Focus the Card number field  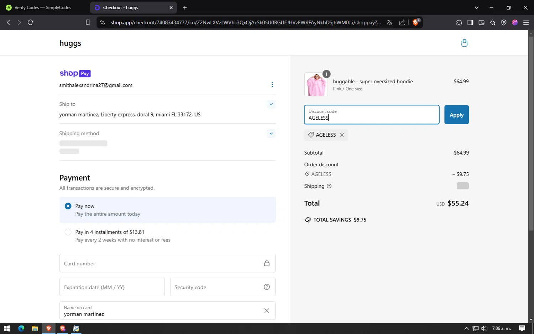point(167,263)
